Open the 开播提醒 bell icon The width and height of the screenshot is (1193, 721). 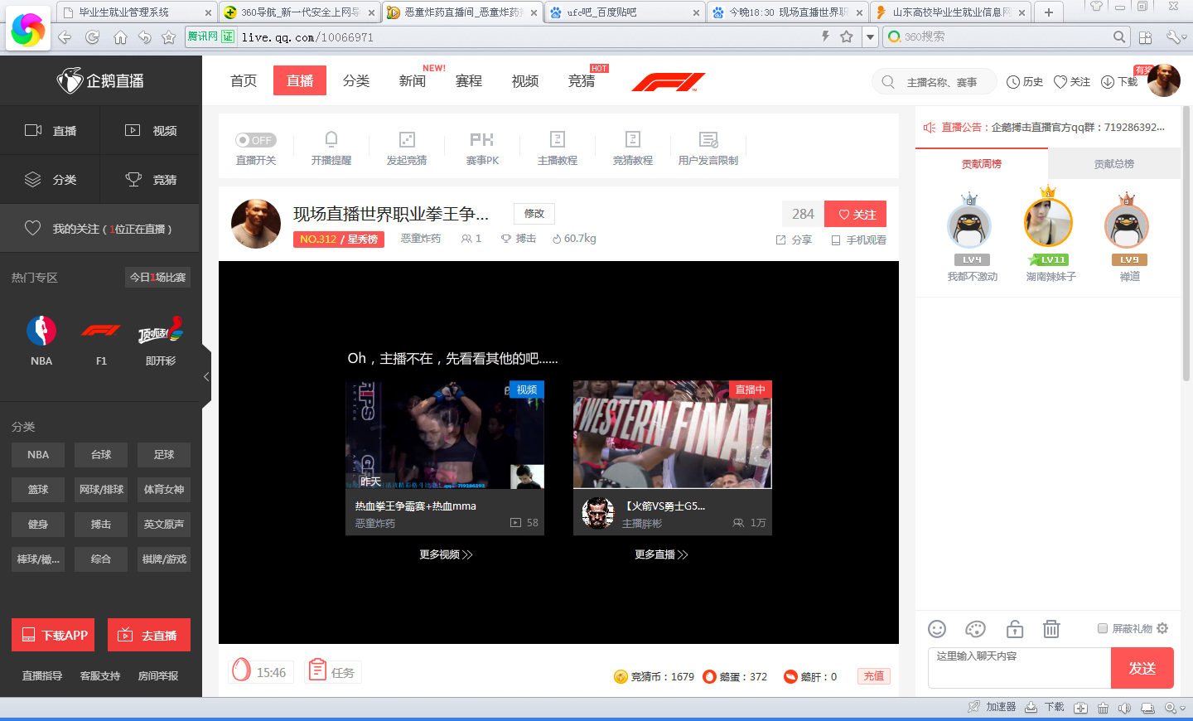coord(331,139)
